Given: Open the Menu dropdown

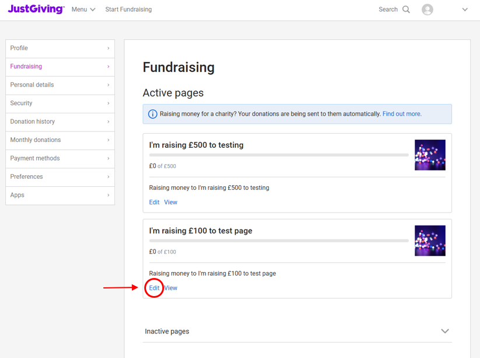Looking at the screenshot, I should coord(84,9).
